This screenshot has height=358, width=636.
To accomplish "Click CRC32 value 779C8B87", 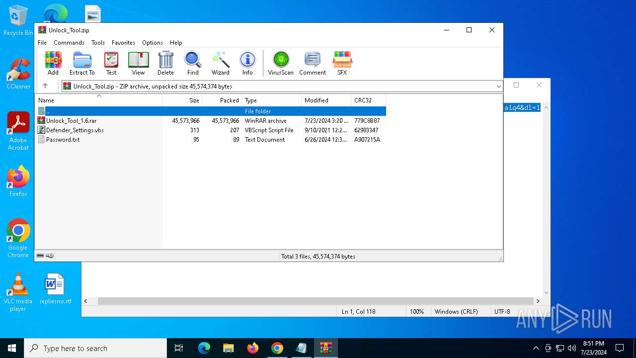I will (367, 121).
